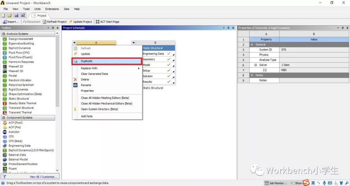Select the Harmonic Response icon
Image resolution: width=350 pixels, height=186 pixels.
coord(5,62)
